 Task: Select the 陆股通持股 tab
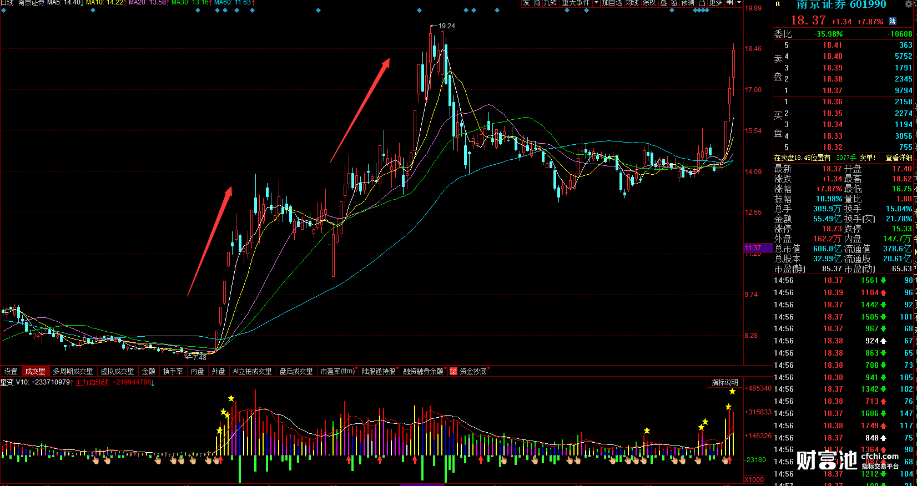click(380, 371)
